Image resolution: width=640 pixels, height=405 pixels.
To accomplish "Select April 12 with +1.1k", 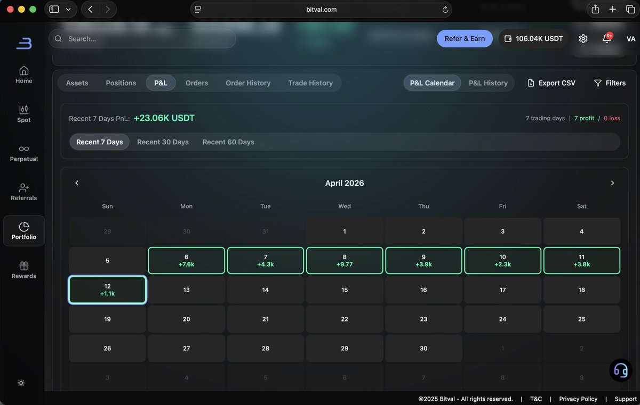I will tap(107, 290).
